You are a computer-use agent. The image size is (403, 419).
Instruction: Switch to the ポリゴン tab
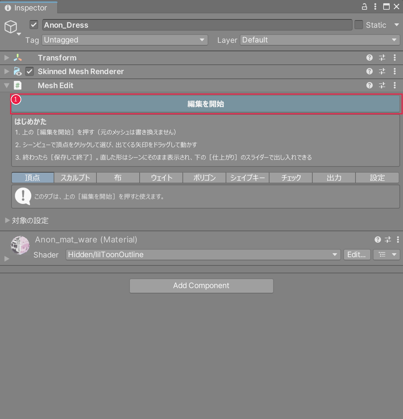(204, 178)
